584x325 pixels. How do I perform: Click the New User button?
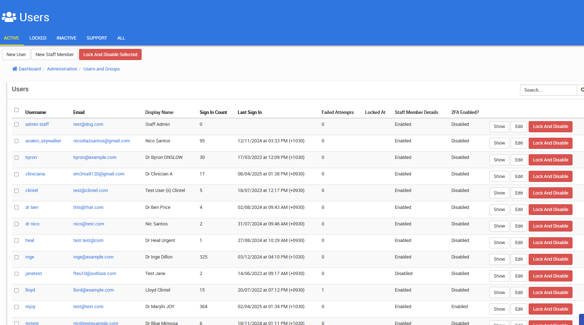point(16,55)
